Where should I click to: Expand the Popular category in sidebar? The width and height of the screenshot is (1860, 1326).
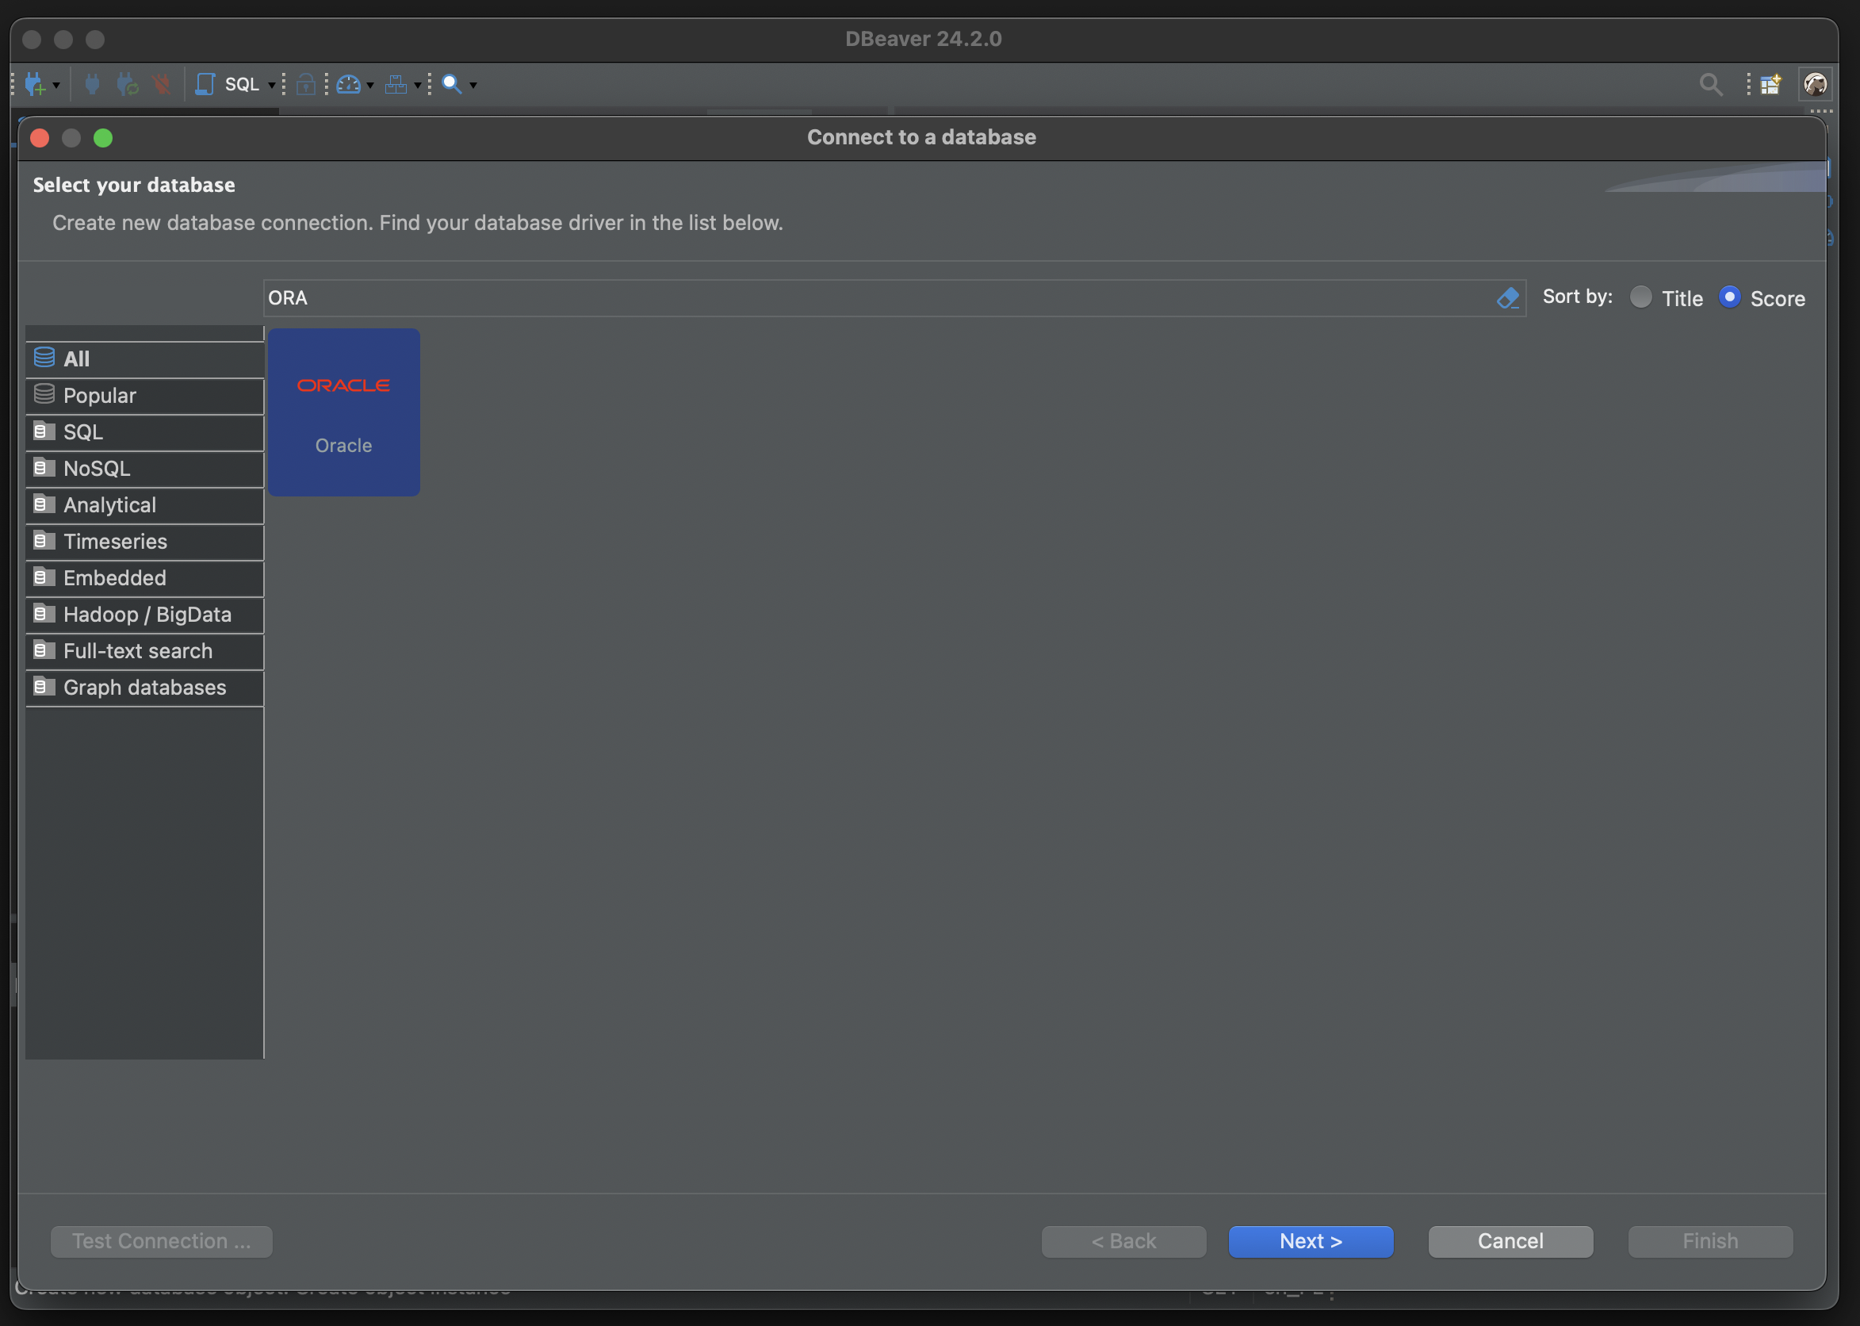click(99, 396)
